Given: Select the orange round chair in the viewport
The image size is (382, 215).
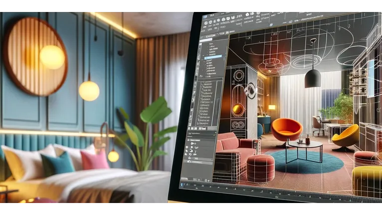Looking at the screenshot, I should [x=286, y=130].
